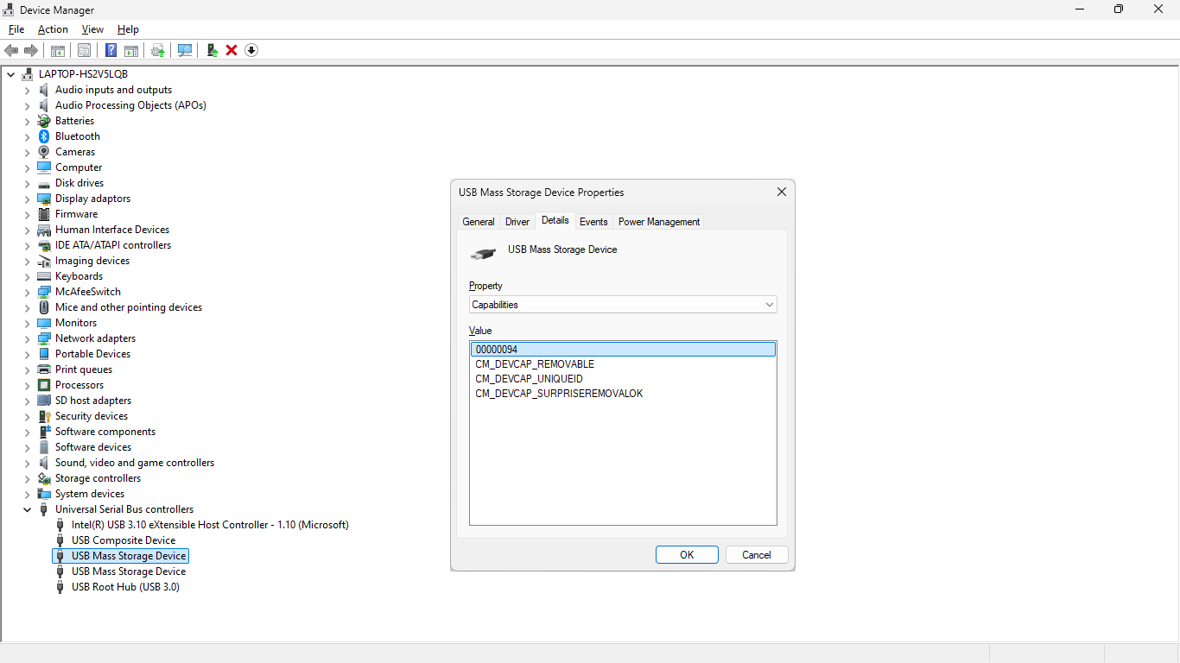Expand the Software components node
Image resolution: width=1180 pixels, height=663 pixels.
coord(28,432)
